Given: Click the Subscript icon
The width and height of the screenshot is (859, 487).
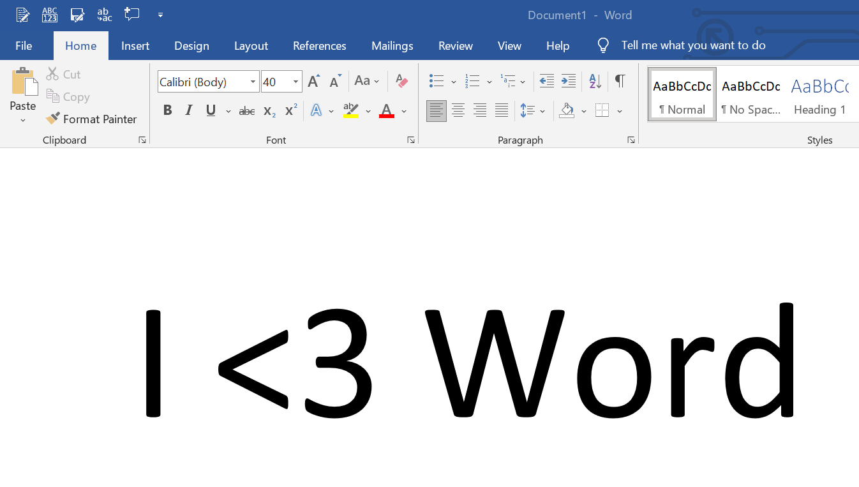Looking at the screenshot, I should click(x=268, y=110).
